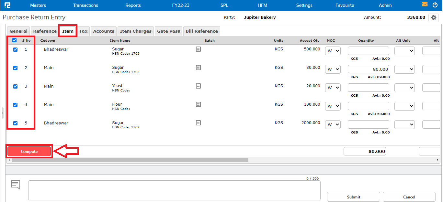This screenshot has width=443, height=202.
Task: Uncheck the checkbox for row 2
Action: (15, 68)
